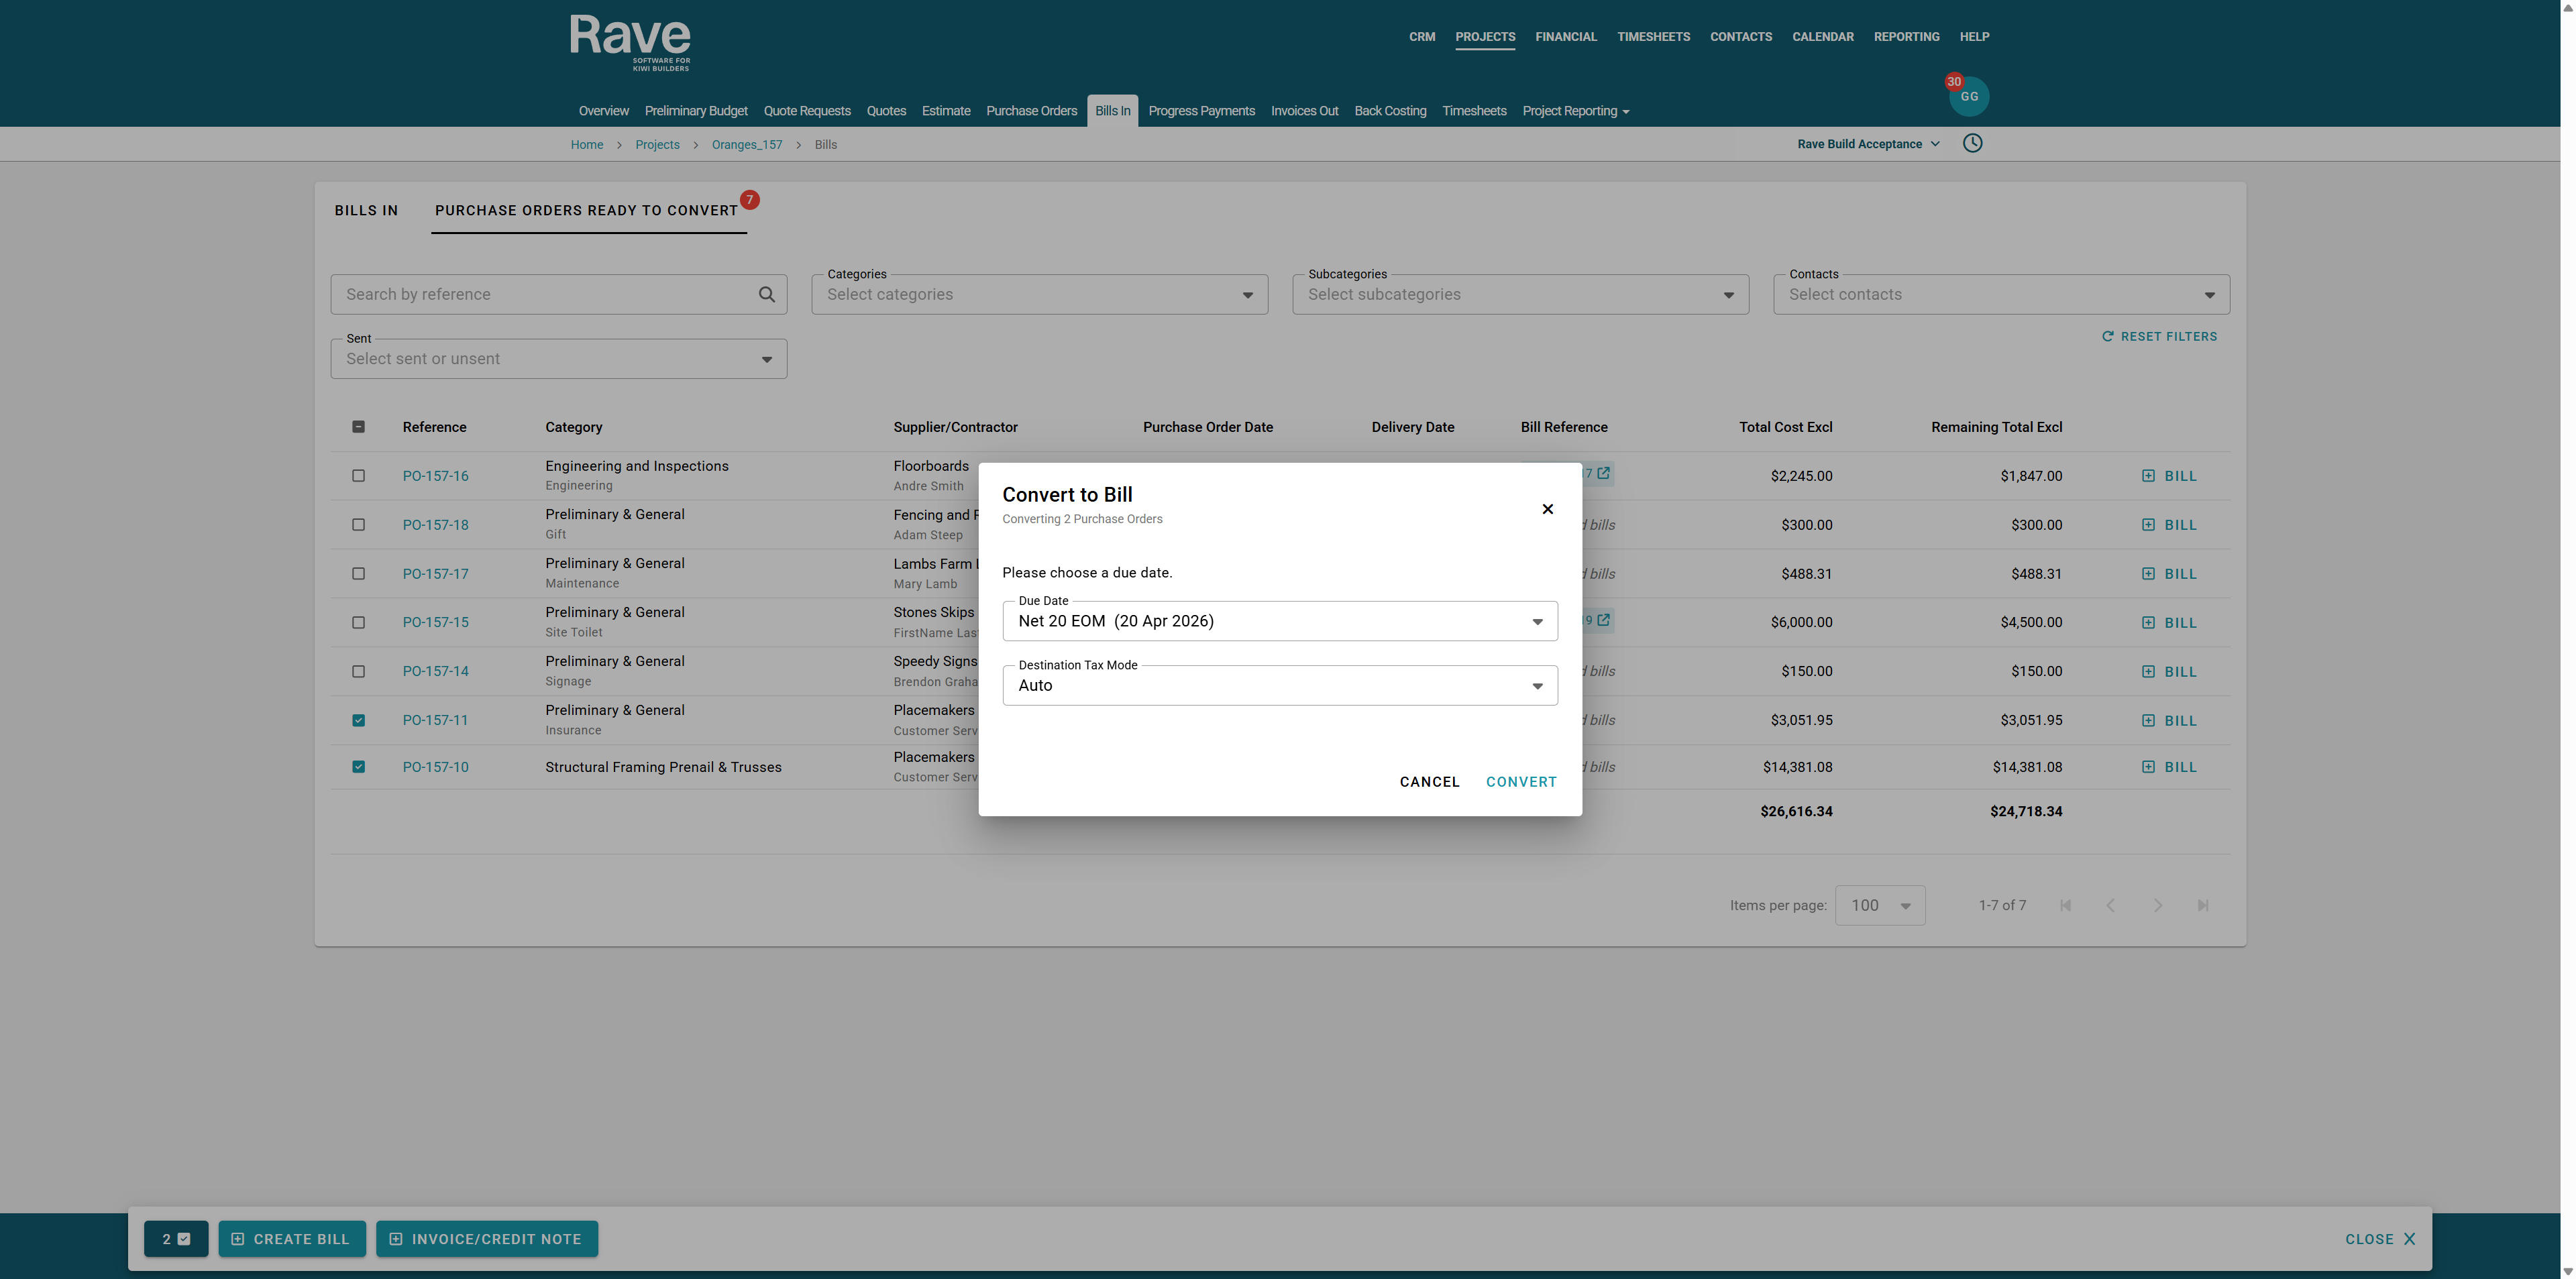Click the Rave logo

pyautogui.click(x=630, y=41)
